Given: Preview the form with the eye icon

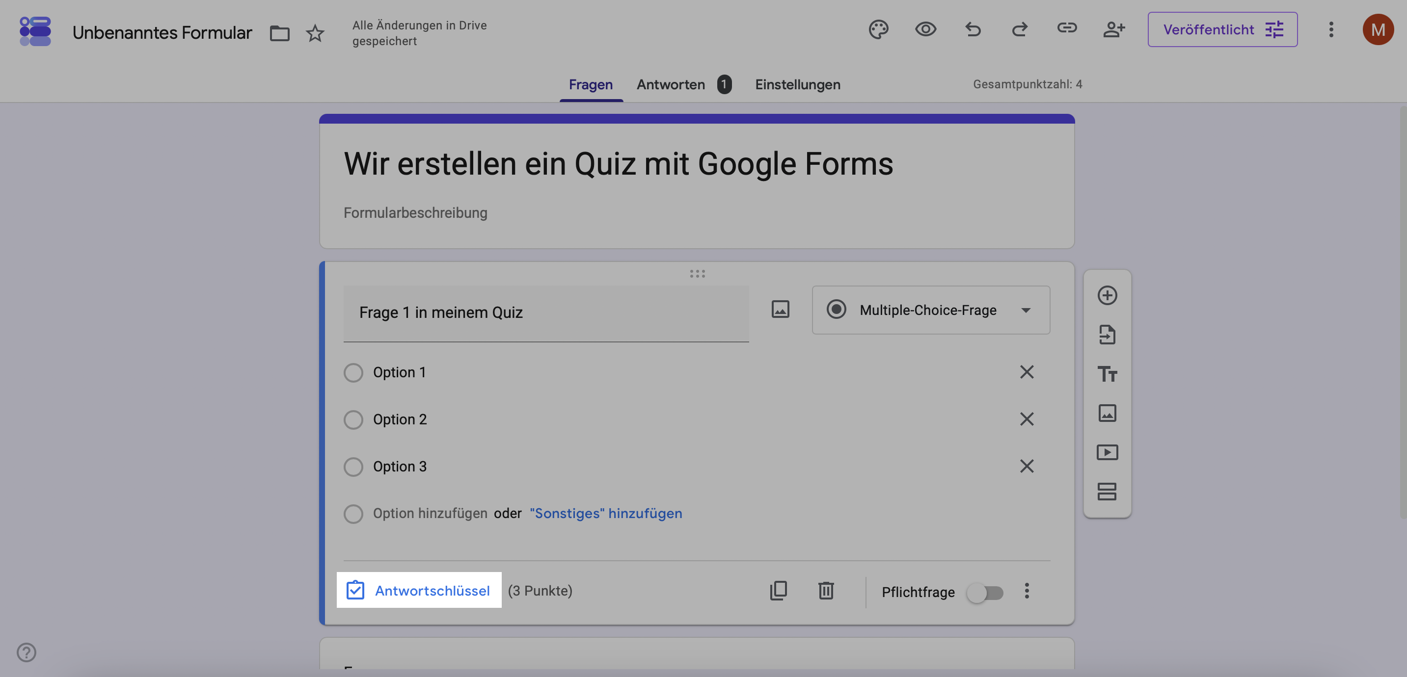Looking at the screenshot, I should pos(925,29).
